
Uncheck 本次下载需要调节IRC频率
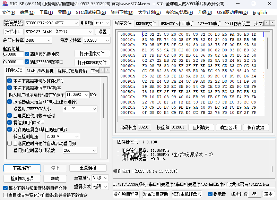(x=10, y=88)
